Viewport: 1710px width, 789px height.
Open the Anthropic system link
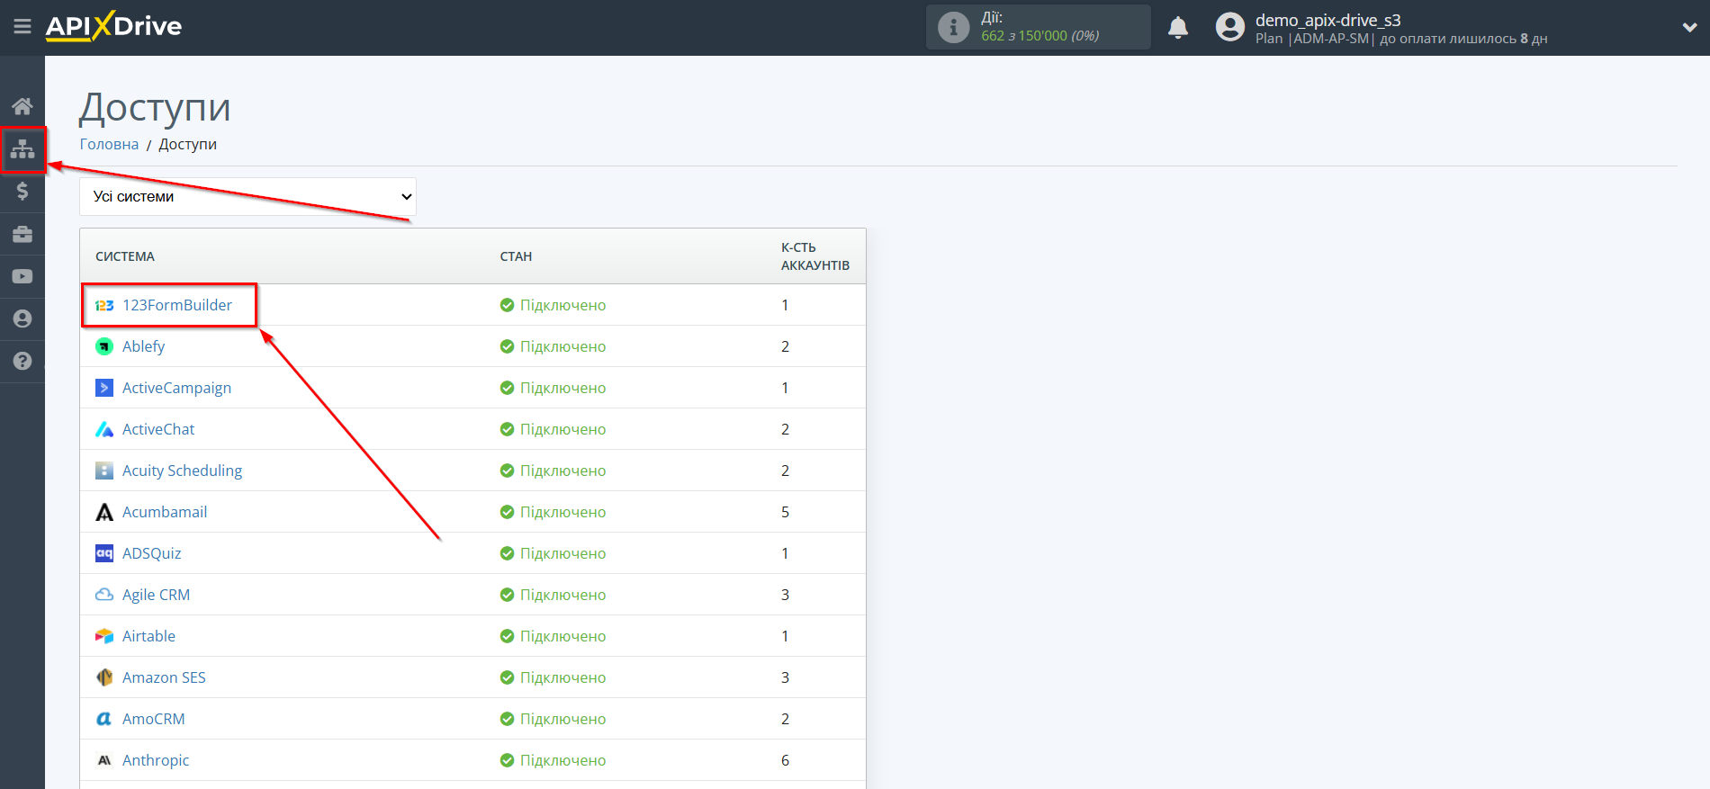tap(156, 760)
